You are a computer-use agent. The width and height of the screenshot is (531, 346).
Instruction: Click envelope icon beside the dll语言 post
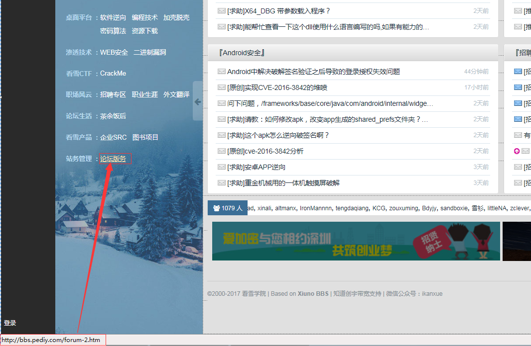tap(222, 27)
